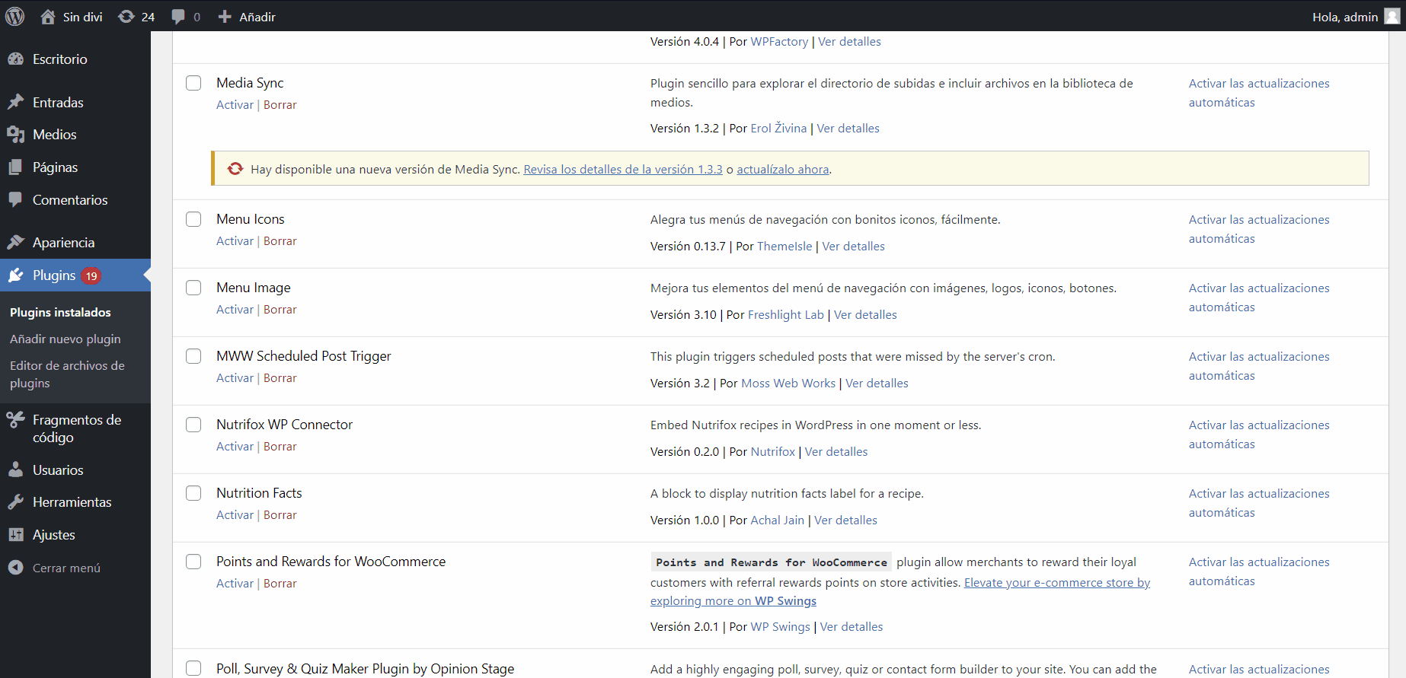1406x678 pixels.
Task: Click the updates icon showing 24
Action: point(126,17)
